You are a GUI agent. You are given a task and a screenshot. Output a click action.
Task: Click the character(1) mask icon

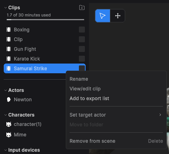[9, 124]
